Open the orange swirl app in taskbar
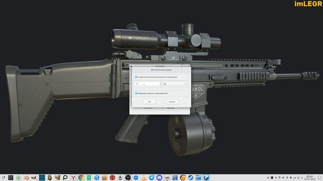The image size is (323, 181). (x=183, y=177)
